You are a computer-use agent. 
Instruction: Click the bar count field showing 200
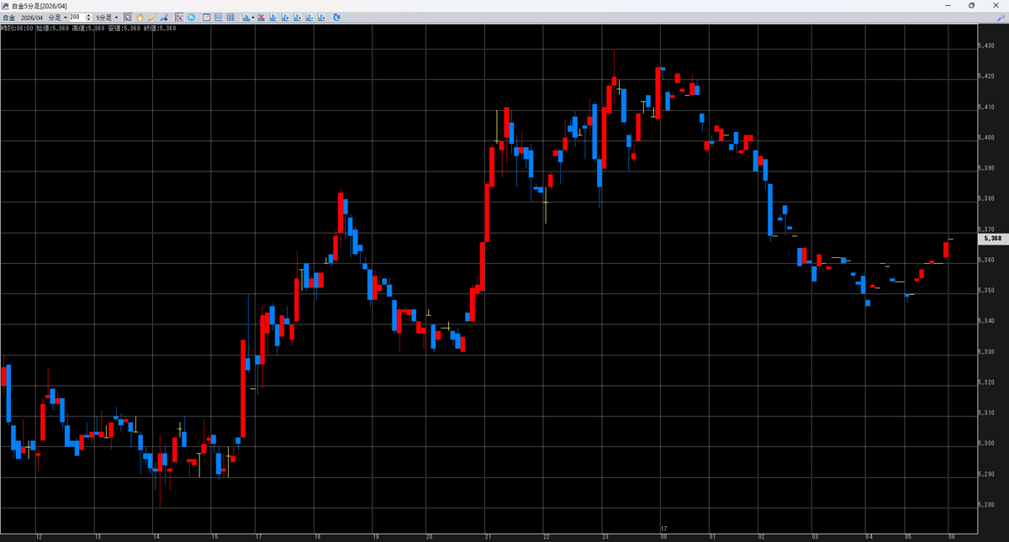(76, 17)
